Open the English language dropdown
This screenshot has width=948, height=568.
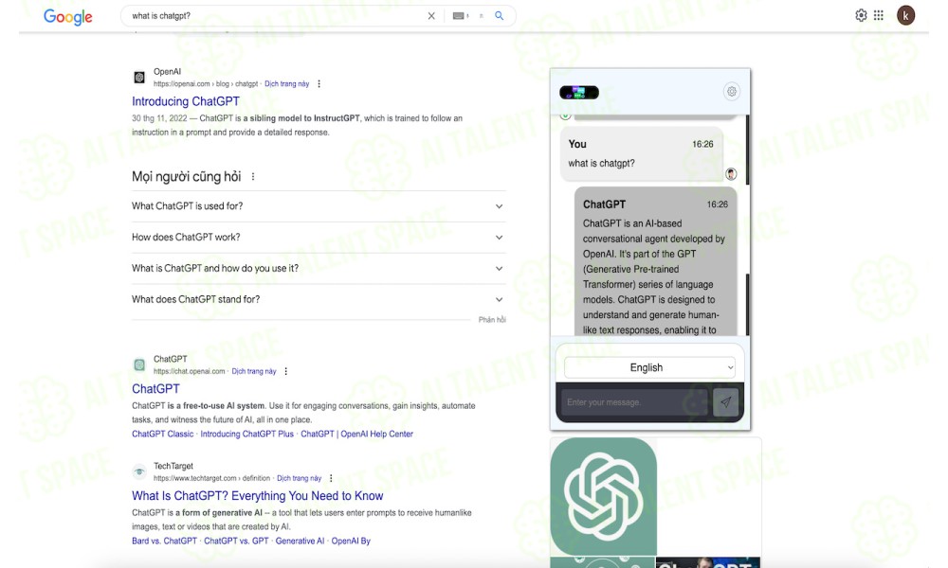(x=649, y=367)
